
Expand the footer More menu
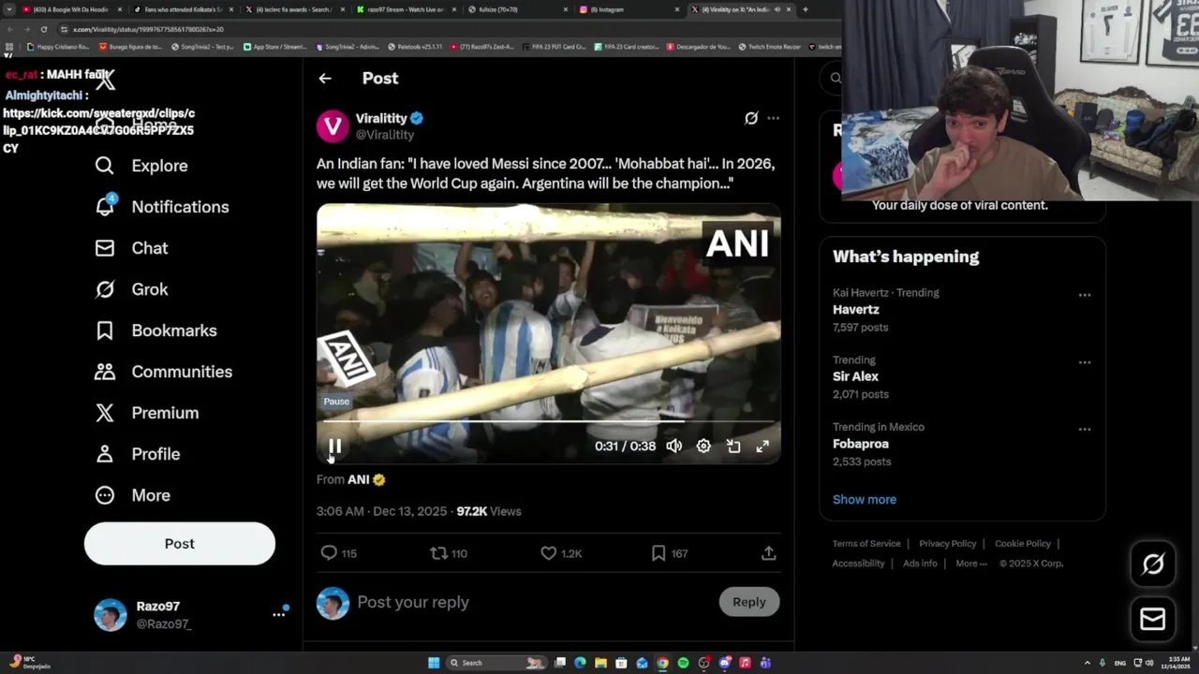tap(971, 564)
